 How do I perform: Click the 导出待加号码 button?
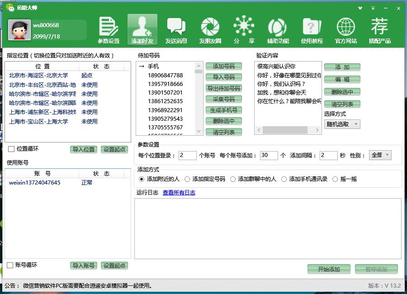pos(224,88)
